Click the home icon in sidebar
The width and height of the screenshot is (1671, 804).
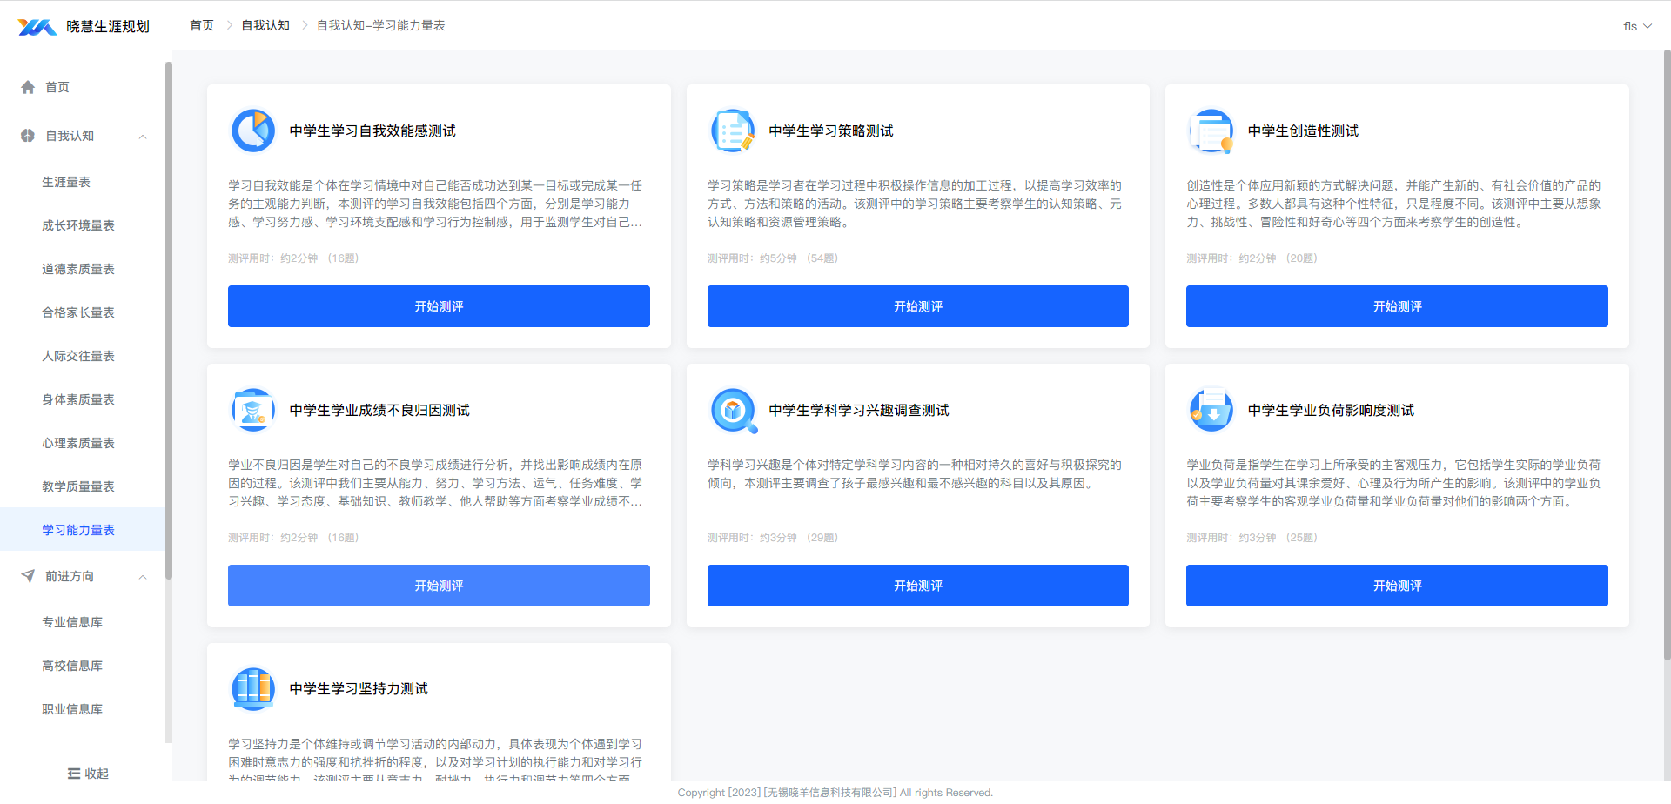(28, 87)
